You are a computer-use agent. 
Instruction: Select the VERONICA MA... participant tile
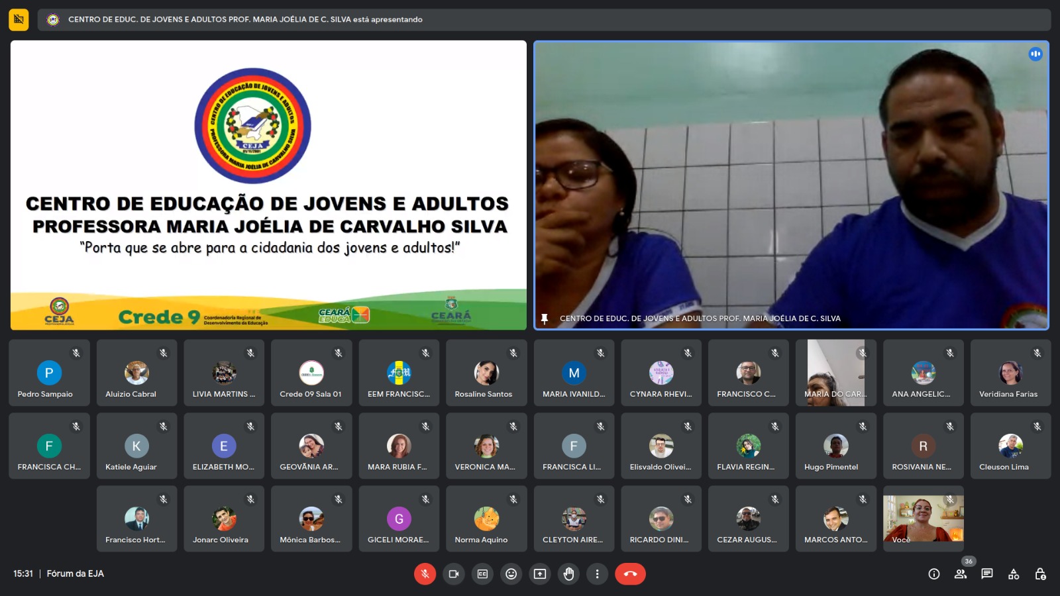point(486,446)
